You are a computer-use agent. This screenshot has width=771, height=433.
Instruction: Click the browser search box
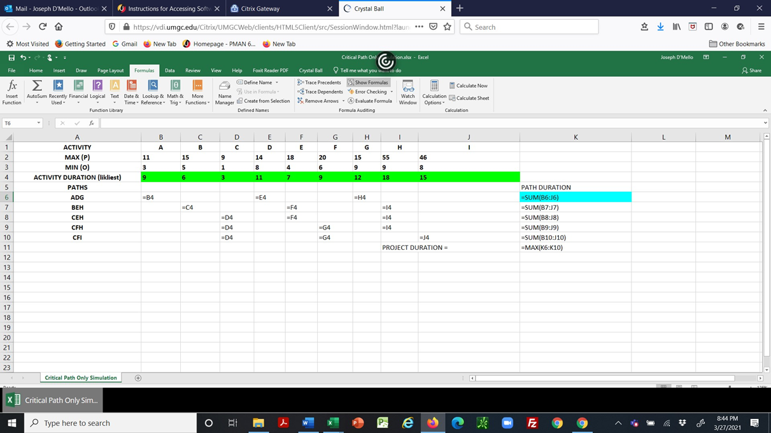530,27
